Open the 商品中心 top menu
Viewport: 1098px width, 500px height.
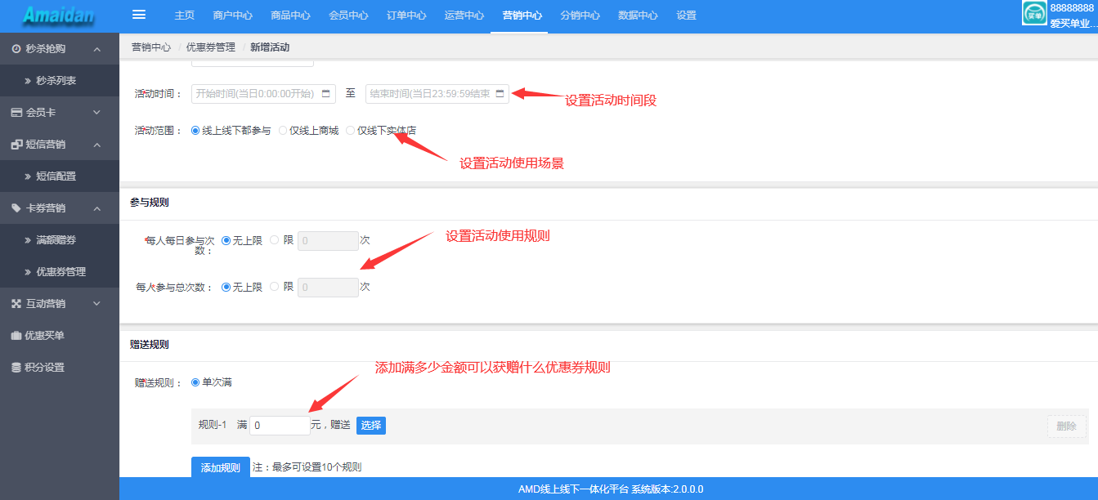click(290, 16)
